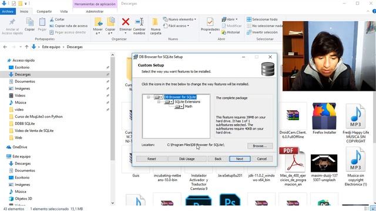The image size is (376, 211).
Task: Open the Nuevo elemento dropdown
Action: point(179,19)
